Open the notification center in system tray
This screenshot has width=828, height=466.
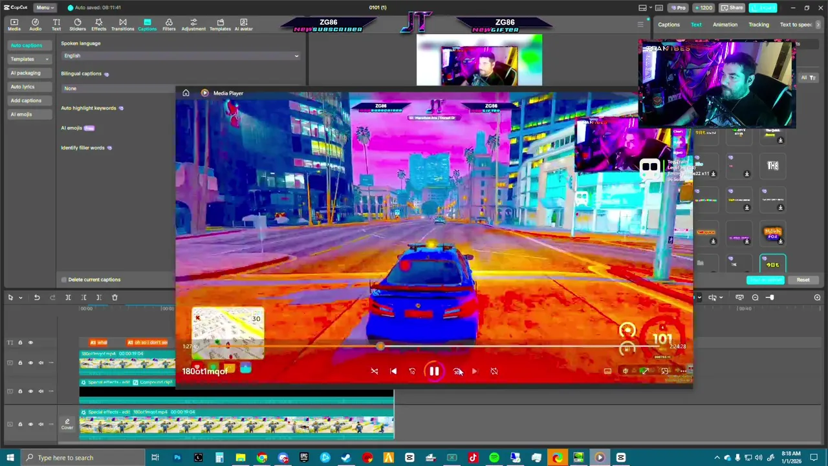click(x=814, y=458)
